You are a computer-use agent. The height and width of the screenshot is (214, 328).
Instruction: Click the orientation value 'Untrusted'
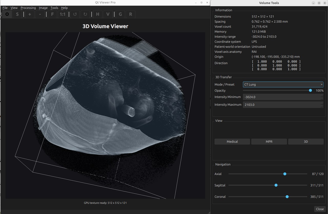tap(259, 47)
